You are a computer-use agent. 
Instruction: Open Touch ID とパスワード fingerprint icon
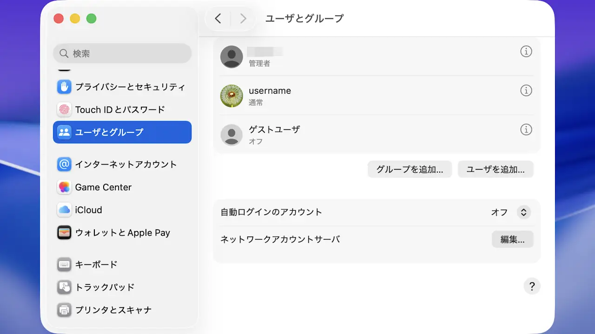[64, 109]
